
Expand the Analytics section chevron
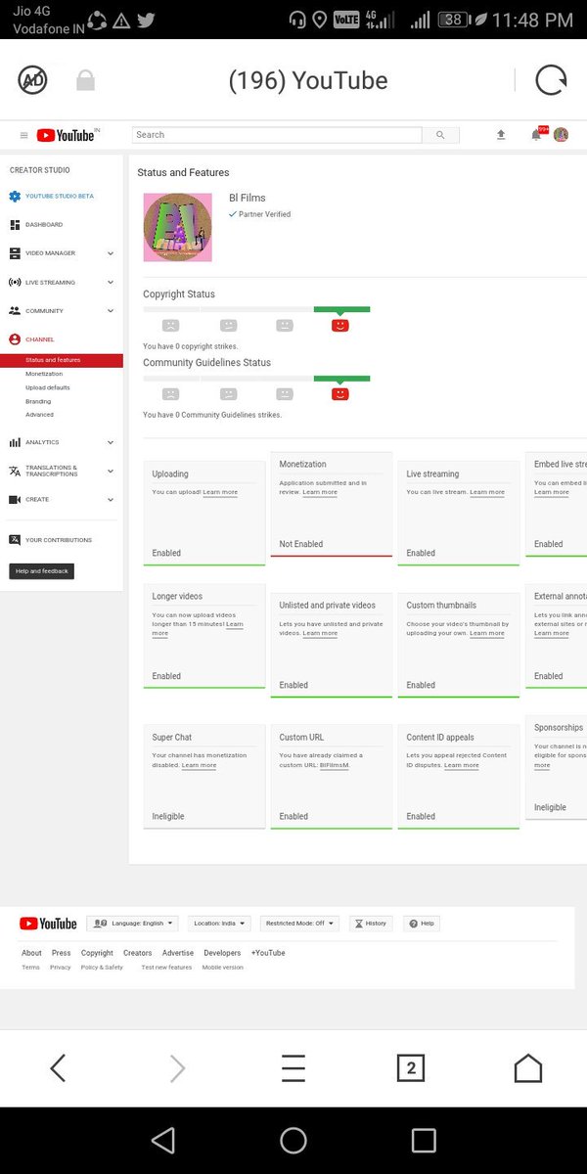coord(111,442)
